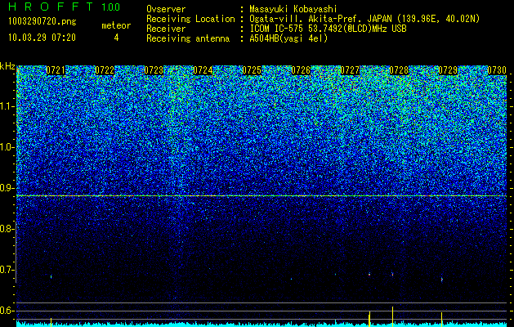Click the 0724 time marker
Screen dimensions: 514x327
[x=203, y=70]
